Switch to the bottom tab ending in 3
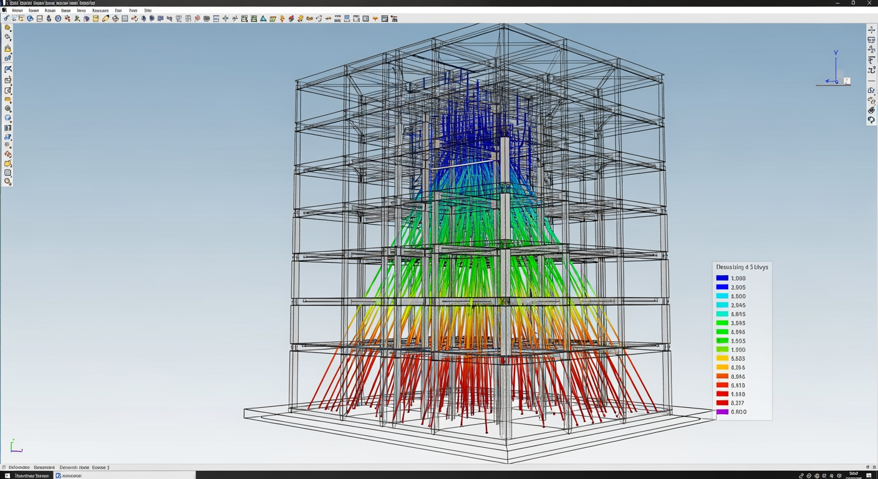Image resolution: width=878 pixels, height=479 pixels. [100, 467]
